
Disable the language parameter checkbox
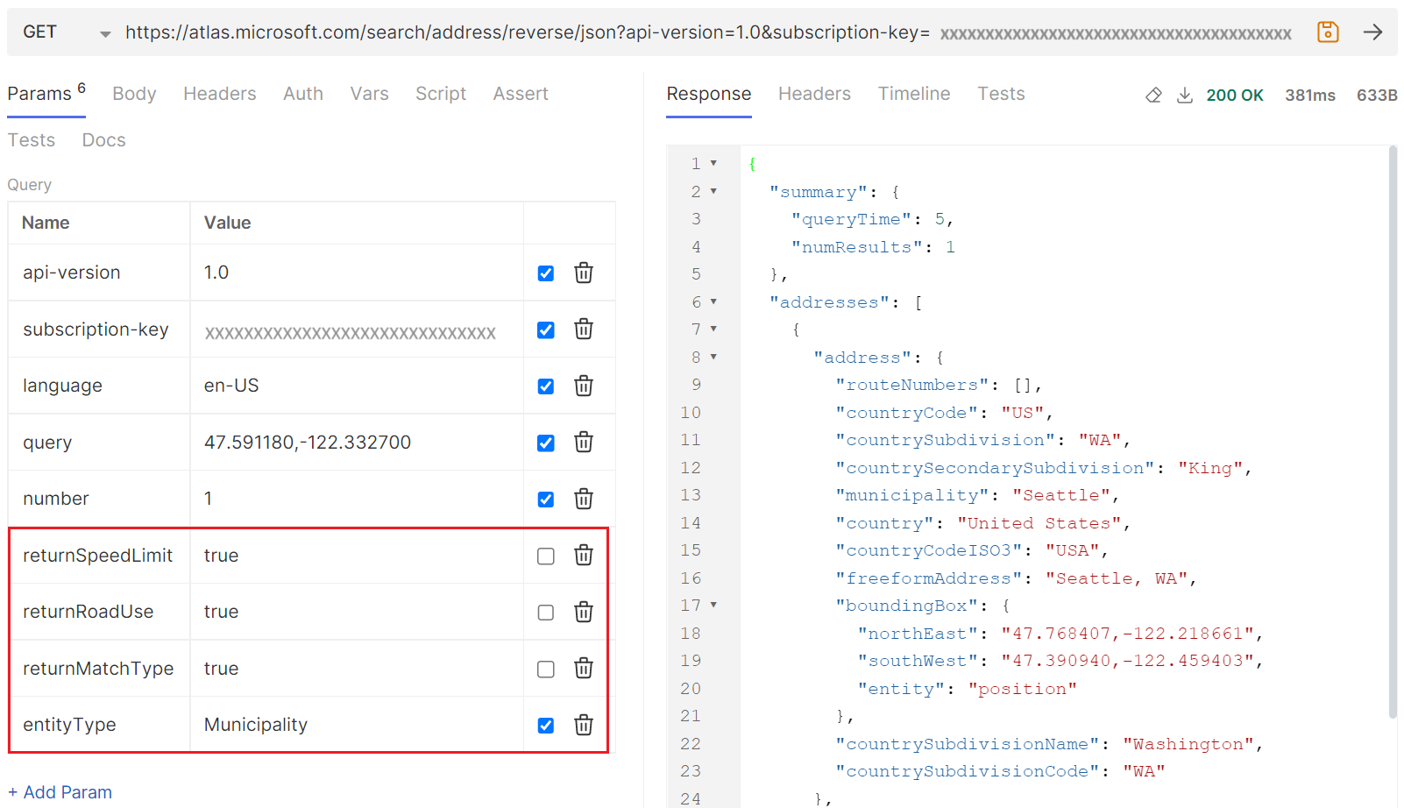click(x=545, y=386)
